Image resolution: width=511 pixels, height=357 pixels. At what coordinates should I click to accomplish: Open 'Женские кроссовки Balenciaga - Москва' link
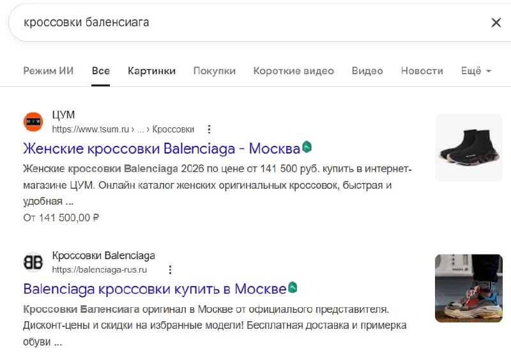tap(161, 149)
